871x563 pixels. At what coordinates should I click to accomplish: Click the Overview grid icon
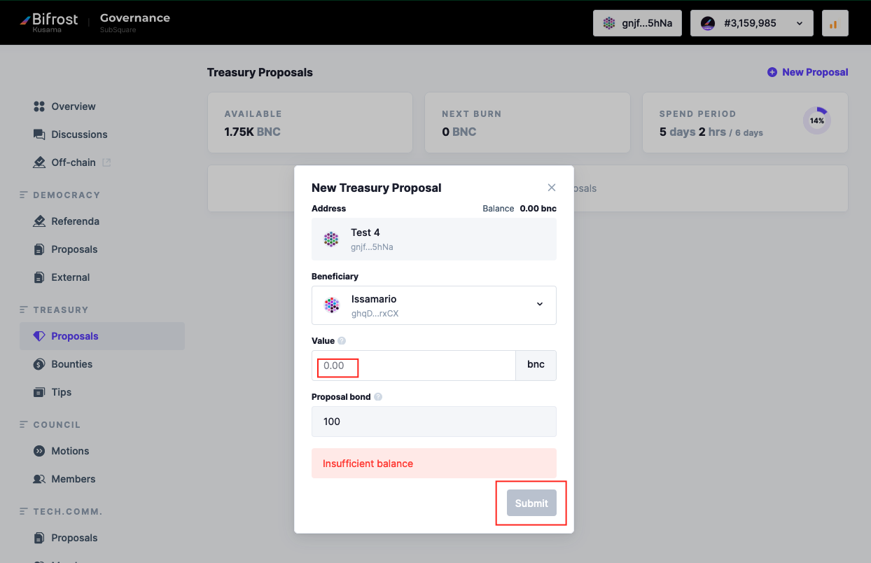coord(39,106)
